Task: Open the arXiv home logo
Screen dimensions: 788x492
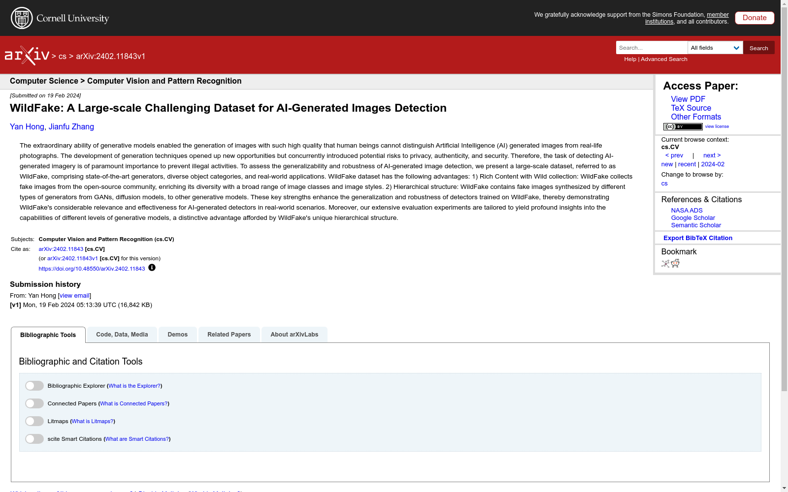Action: (27, 56)
